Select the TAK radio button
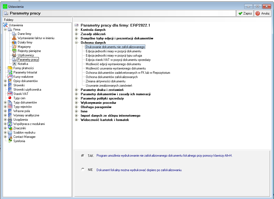Viewport: 274px width, 199px height. pos(83,156)
